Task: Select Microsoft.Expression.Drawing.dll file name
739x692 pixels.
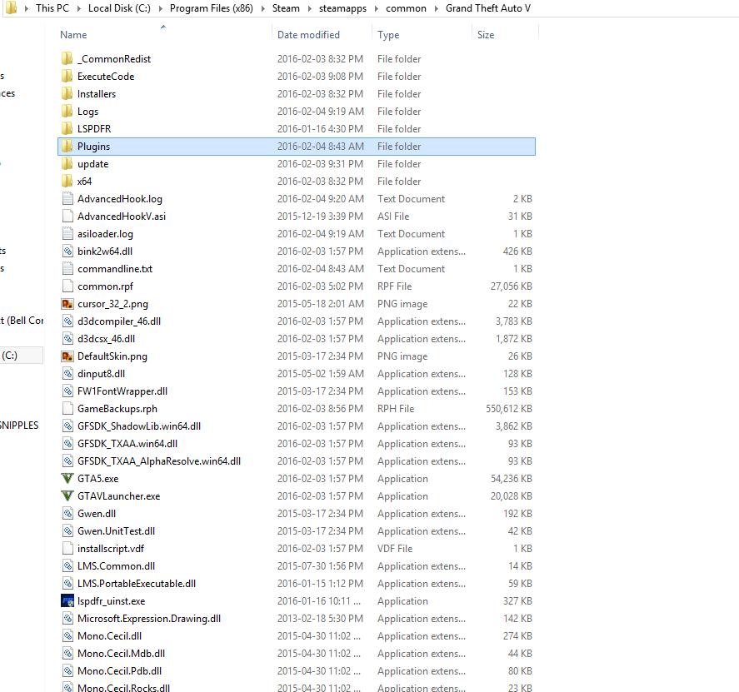Action: (149, 619)
